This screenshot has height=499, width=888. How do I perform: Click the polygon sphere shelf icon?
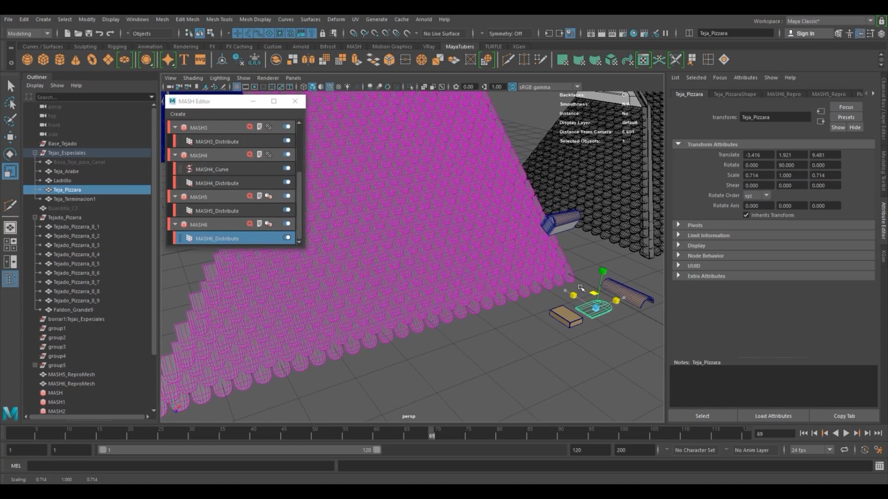(27, 60)
